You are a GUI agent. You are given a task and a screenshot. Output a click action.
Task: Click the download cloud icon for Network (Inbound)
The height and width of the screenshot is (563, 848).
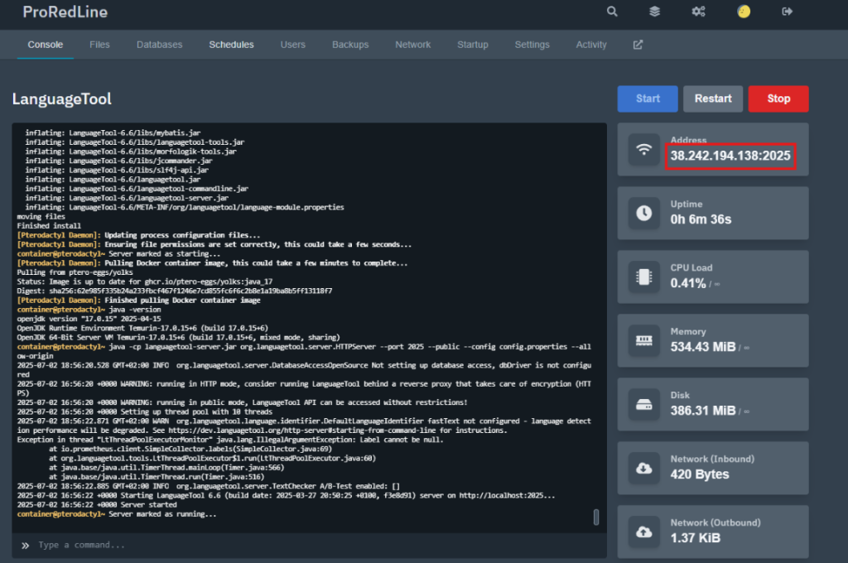coord(643,469)
